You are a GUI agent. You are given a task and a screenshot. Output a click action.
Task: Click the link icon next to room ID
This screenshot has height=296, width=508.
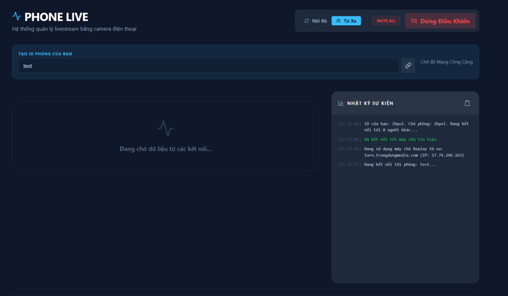tap(408, 65)
